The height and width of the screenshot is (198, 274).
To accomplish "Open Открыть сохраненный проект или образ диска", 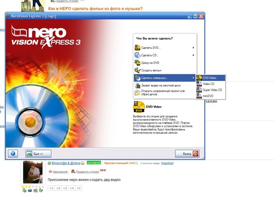I will point(164,93).
